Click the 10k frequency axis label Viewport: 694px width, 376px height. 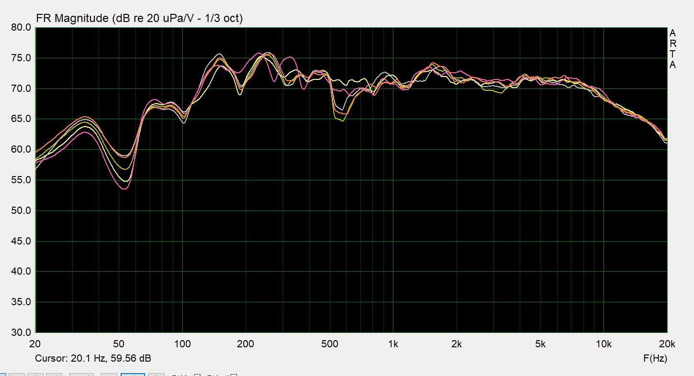pos(603,344)
